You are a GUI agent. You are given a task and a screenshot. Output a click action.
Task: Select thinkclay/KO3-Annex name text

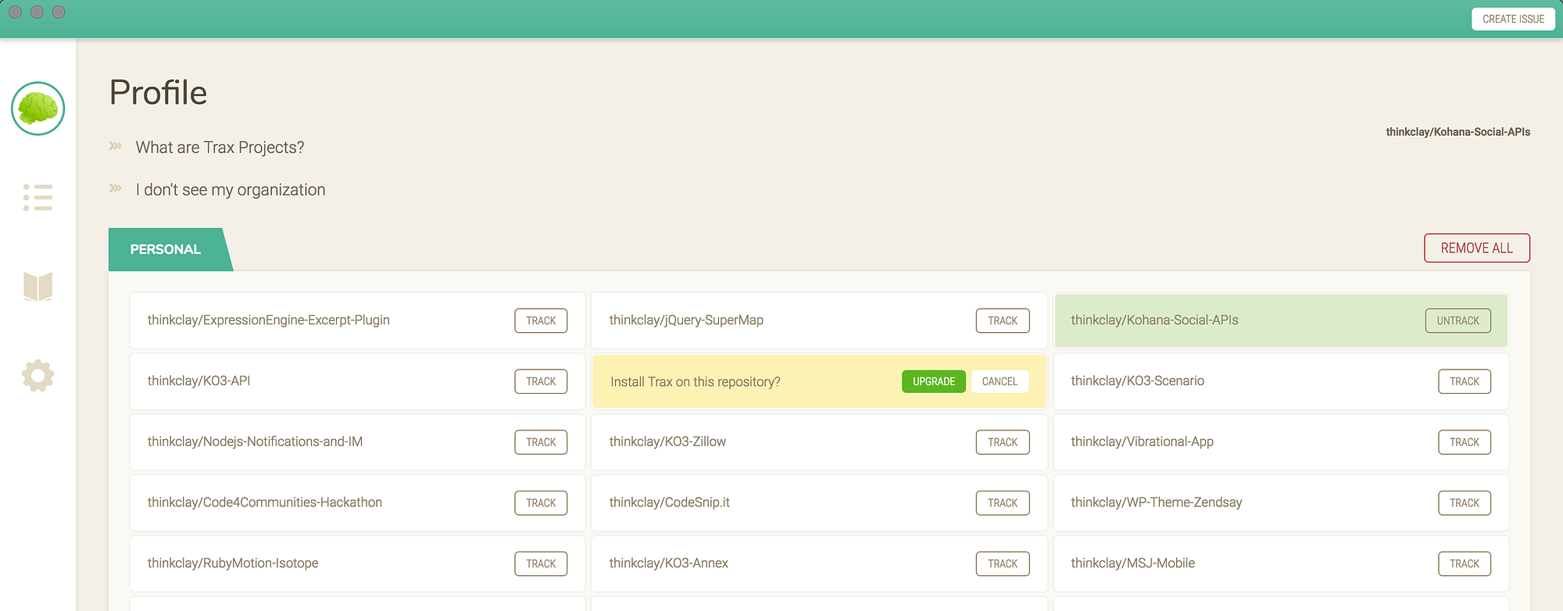(x=668, y=563)
